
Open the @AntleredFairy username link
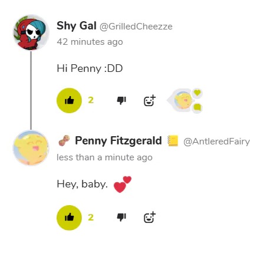(x=217, y=141)
